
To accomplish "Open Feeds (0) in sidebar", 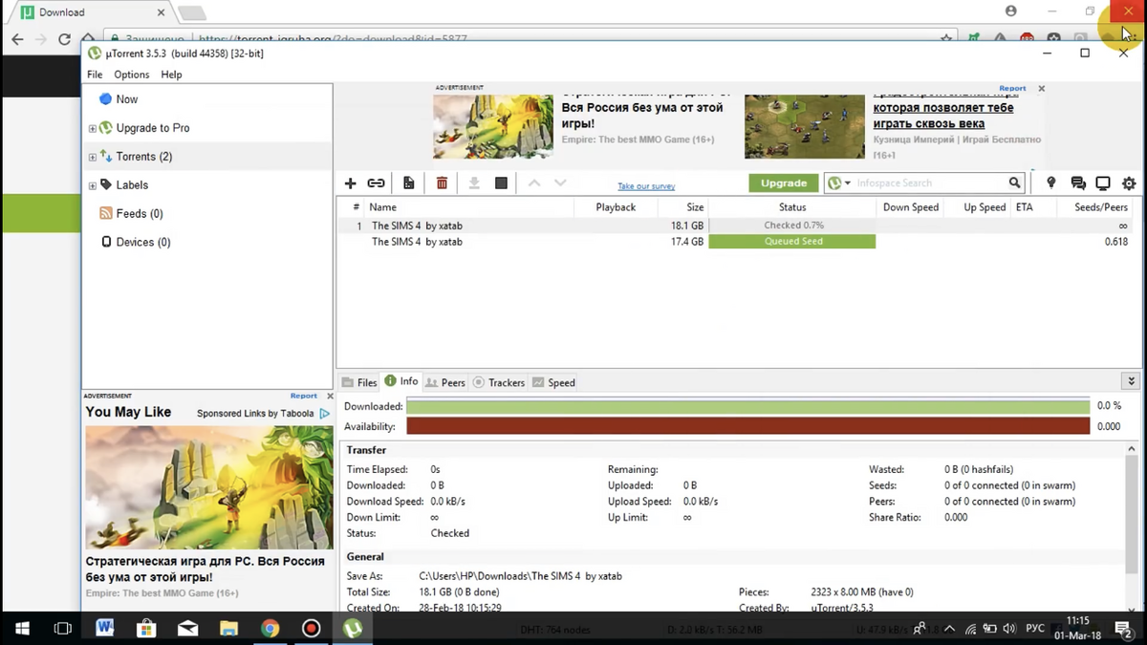I will click(x=140, y=214).
